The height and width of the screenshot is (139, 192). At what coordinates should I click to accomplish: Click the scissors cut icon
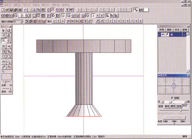(34, 10)
